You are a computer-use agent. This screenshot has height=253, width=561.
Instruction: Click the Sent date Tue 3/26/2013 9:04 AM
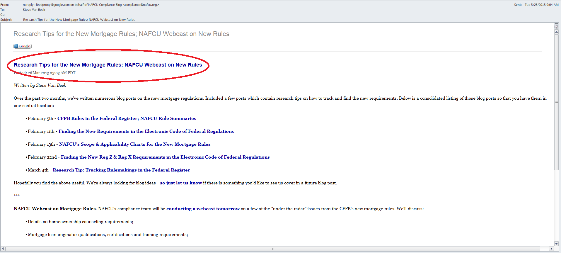point(542,5)
